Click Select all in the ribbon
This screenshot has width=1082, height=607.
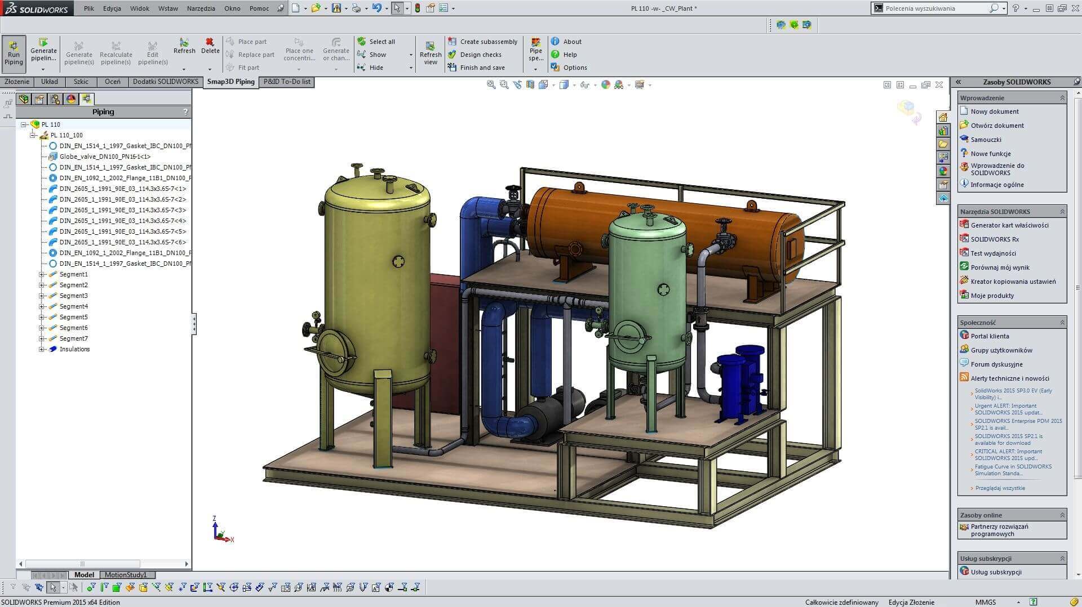[x=376, y=42]
